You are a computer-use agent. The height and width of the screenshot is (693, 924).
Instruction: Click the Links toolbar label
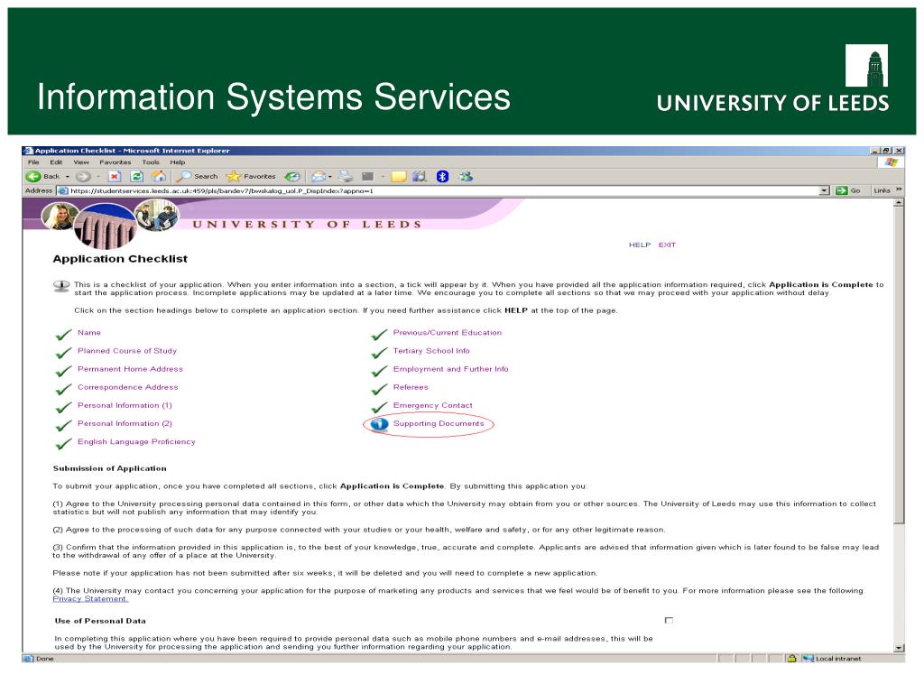tap(882, 190)
